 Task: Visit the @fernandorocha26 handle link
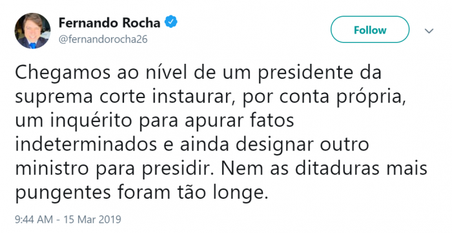point(103,39)
